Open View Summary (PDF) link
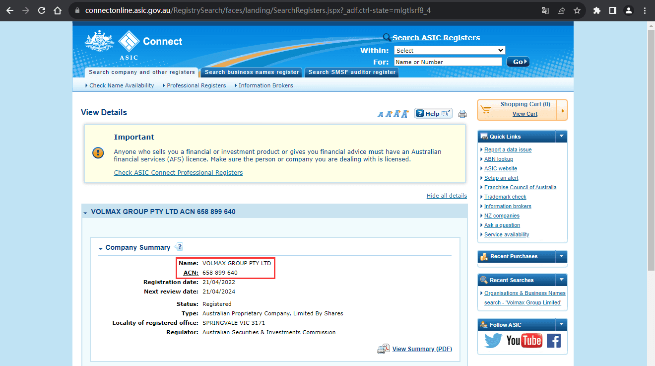Viewport: 655px width, 366px height. pos(422,349)
